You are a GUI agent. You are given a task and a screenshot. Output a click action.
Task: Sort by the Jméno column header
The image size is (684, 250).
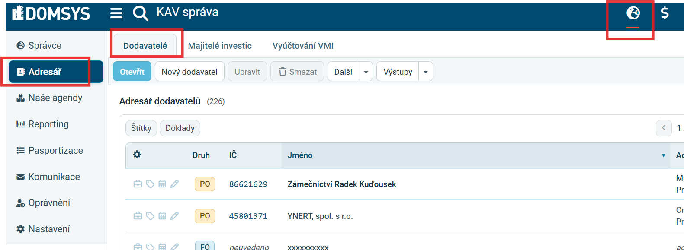point(300,155)
